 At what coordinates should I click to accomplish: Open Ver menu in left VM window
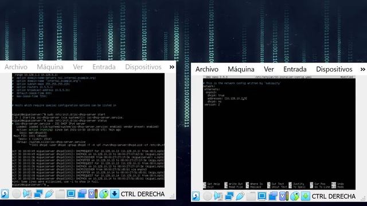tap(78, 67)
